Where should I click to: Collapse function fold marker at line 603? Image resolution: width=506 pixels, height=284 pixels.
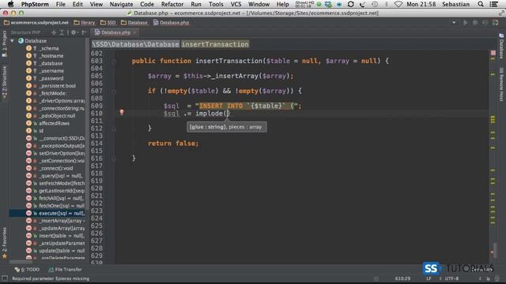(x=114, y=62)
